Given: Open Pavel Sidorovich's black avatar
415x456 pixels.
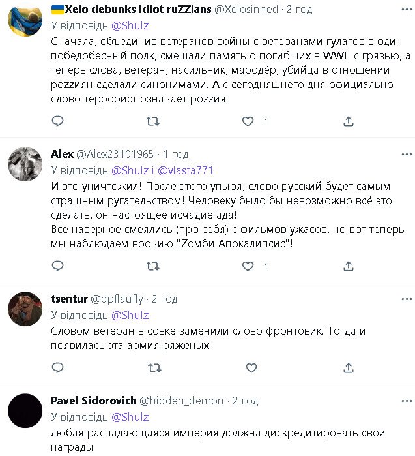Looking at the screenshot, I should point(25,411).
